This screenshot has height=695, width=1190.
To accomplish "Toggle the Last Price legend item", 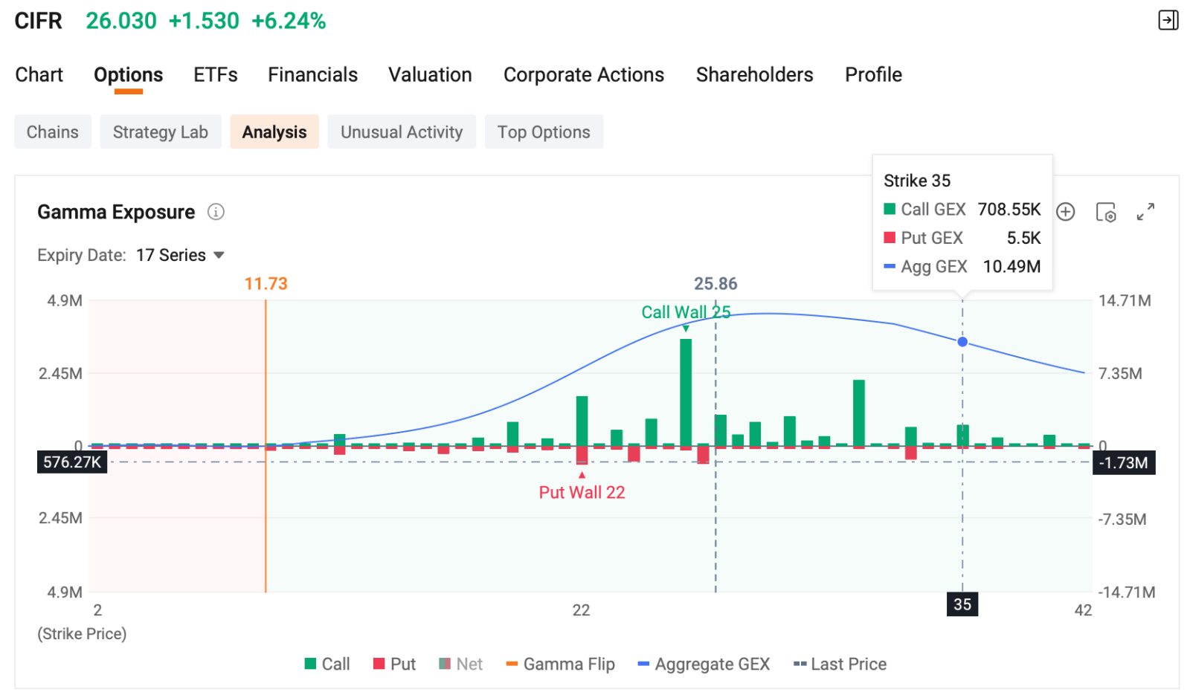I will [x=840, y=664].
